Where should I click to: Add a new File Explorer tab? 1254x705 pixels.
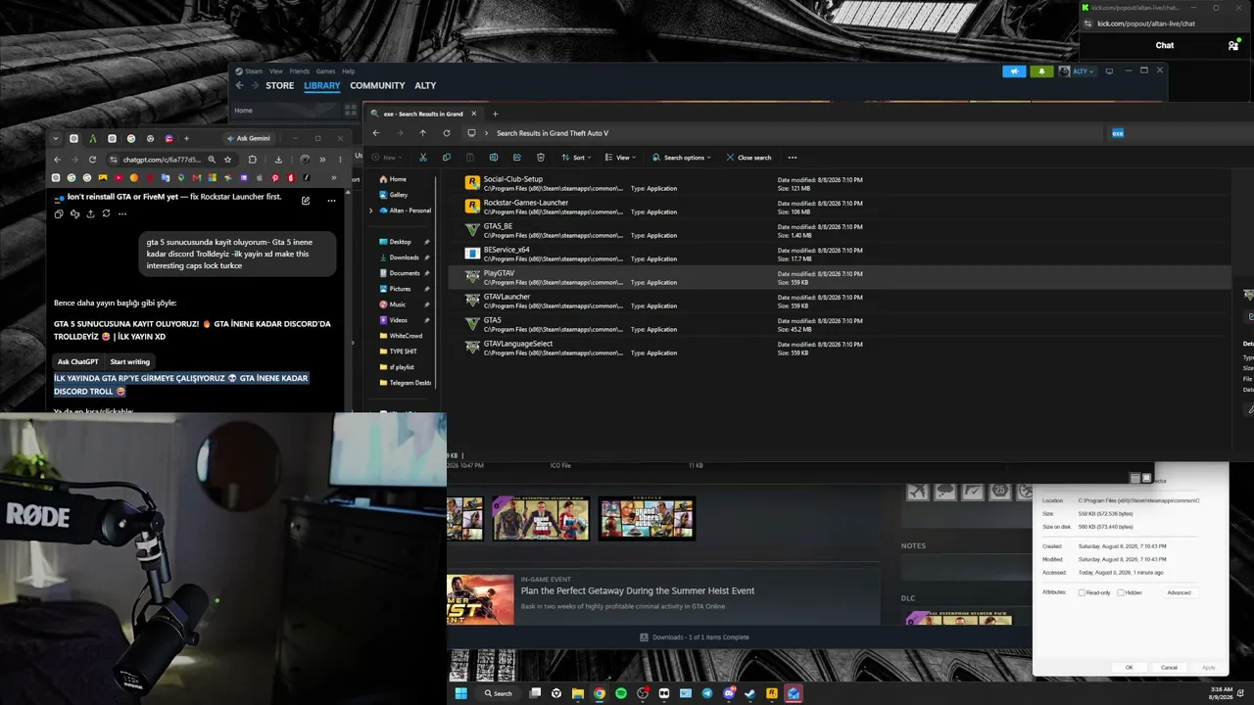pyautogui.click(x=495, y=114)
